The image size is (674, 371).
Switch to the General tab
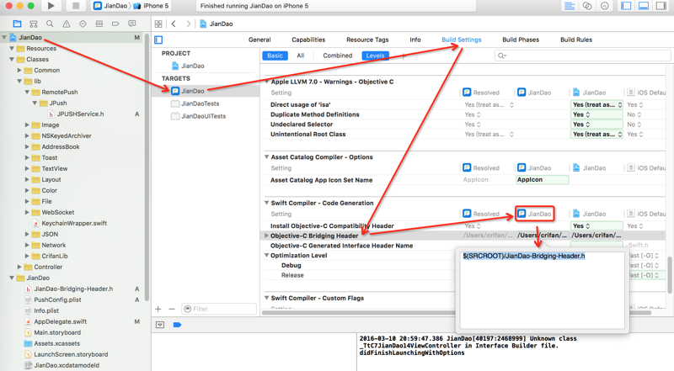coord(259,40)
